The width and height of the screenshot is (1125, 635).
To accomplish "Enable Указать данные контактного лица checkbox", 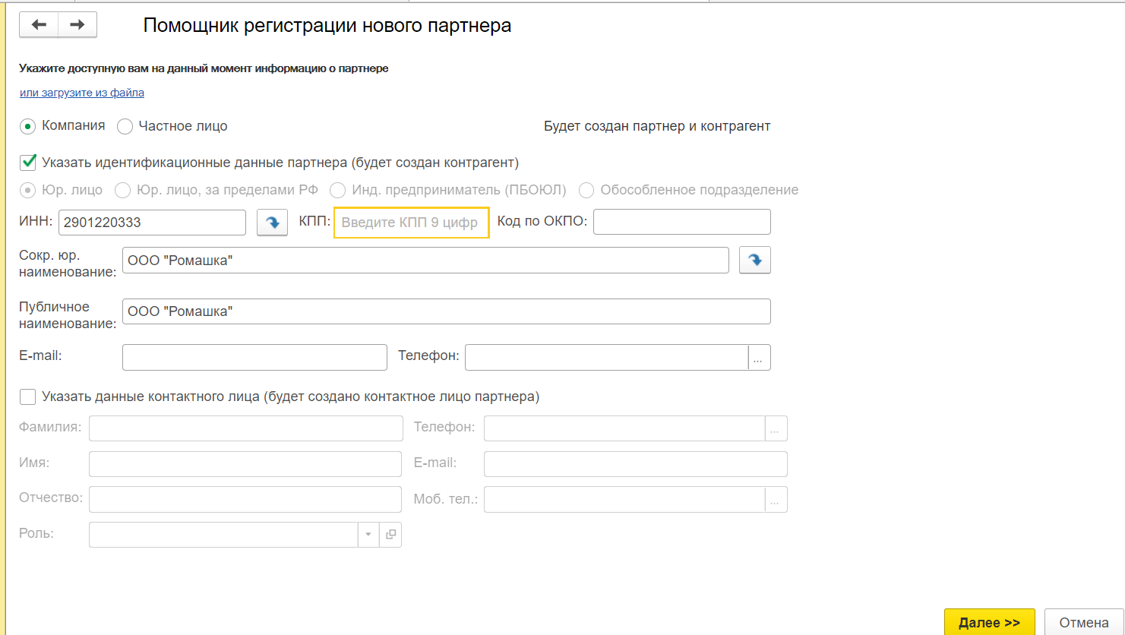I will [28, 396].
